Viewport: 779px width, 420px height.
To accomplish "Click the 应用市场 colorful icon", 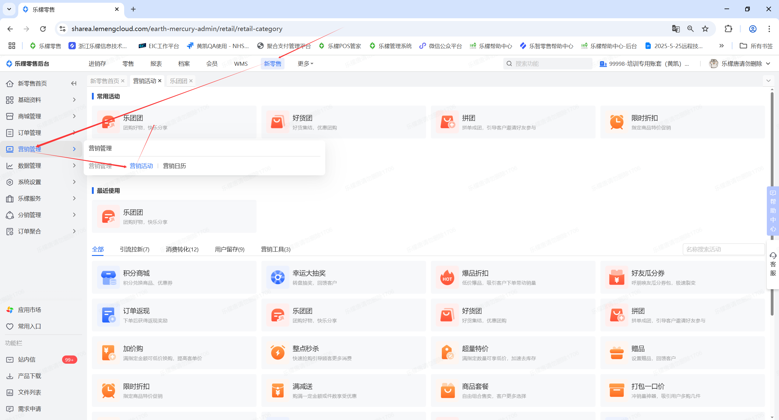I will [10, 310].
